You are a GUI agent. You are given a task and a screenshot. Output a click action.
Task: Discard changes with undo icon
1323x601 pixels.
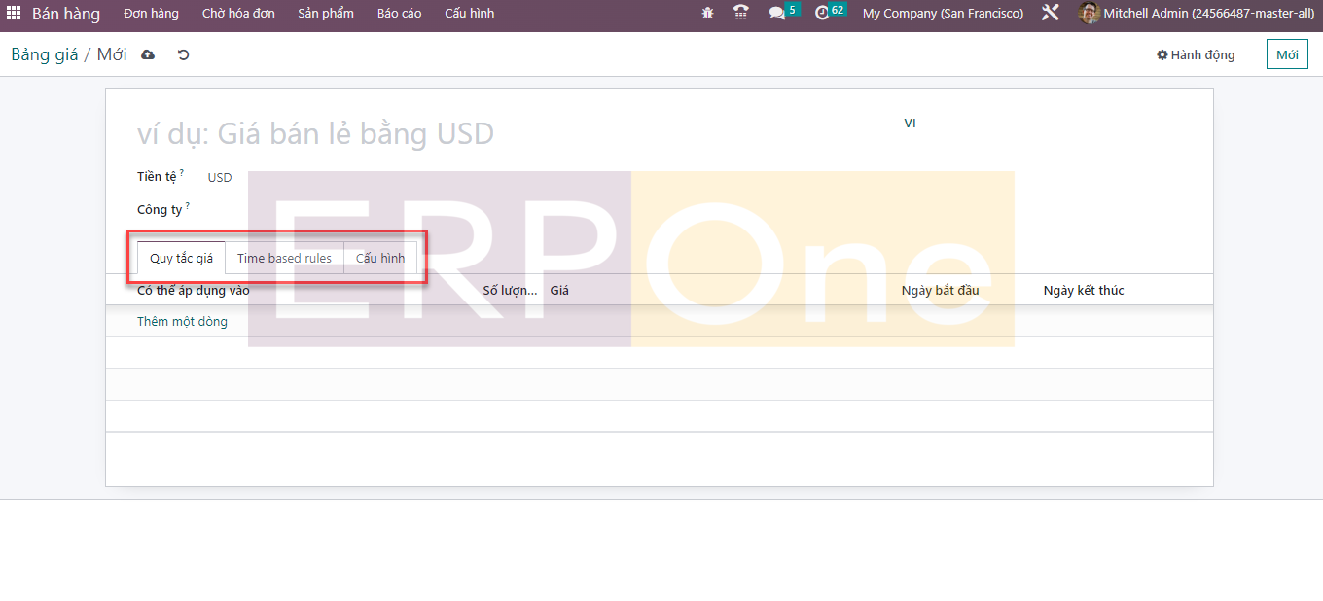(x=183, y=55)
